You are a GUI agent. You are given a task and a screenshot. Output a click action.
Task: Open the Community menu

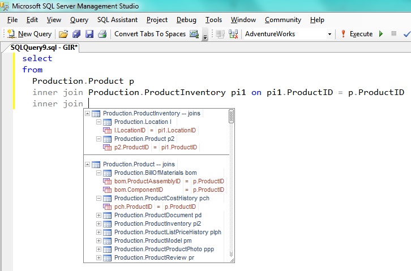tap(283, 20)
